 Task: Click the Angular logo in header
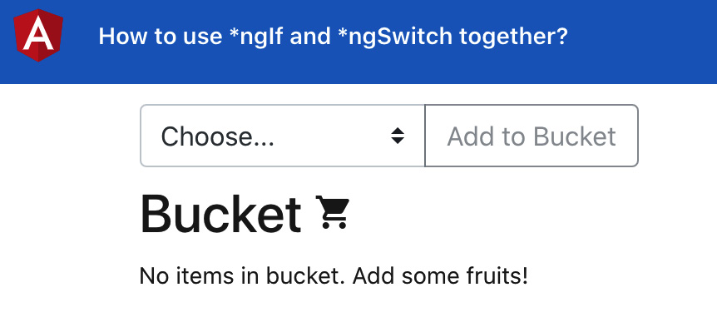coord(38,35)
